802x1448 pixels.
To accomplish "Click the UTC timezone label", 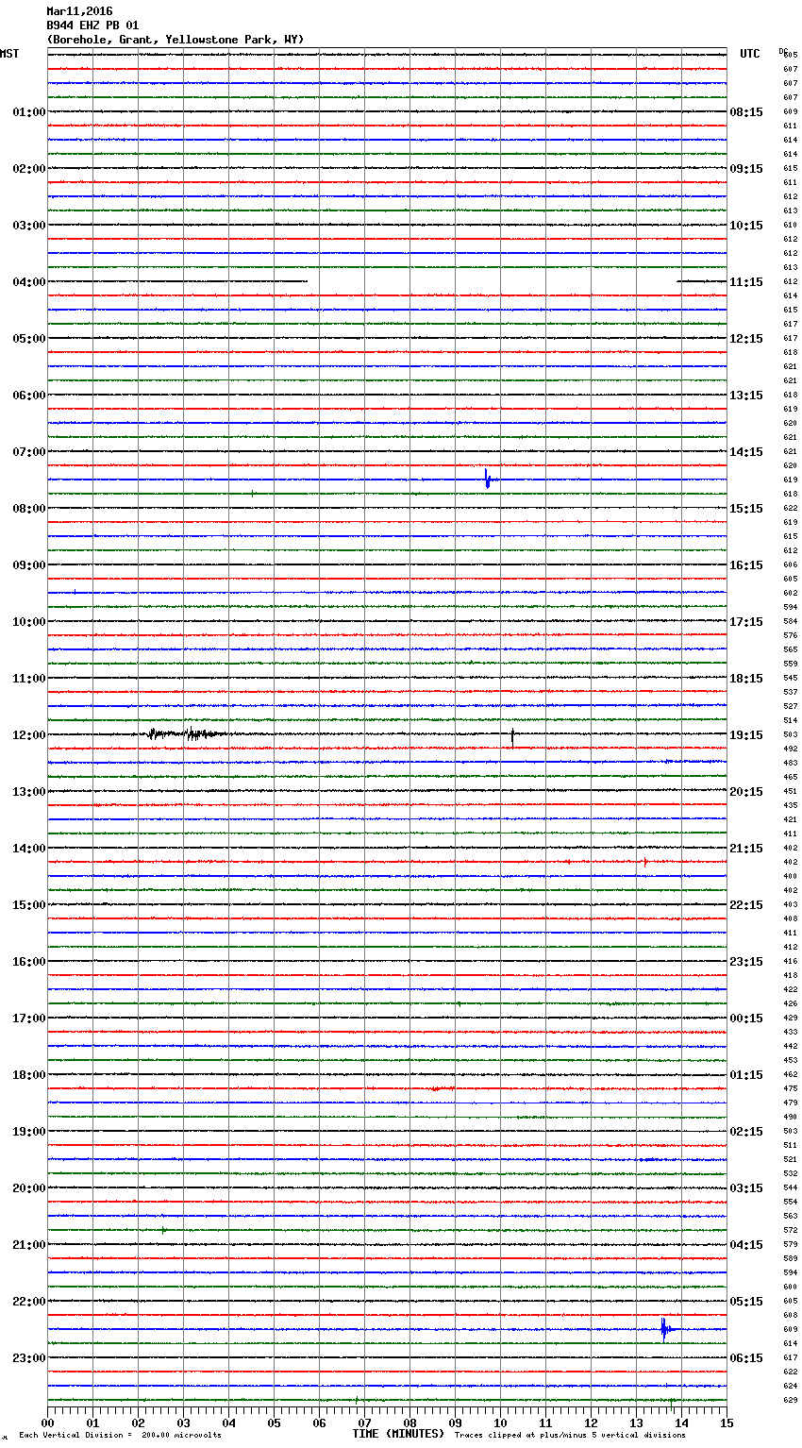I will click(x=750, y=54).
